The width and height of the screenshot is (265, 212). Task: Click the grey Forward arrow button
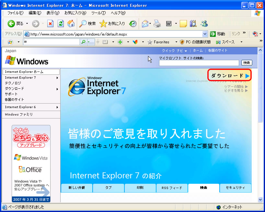(x=36, y=24)
